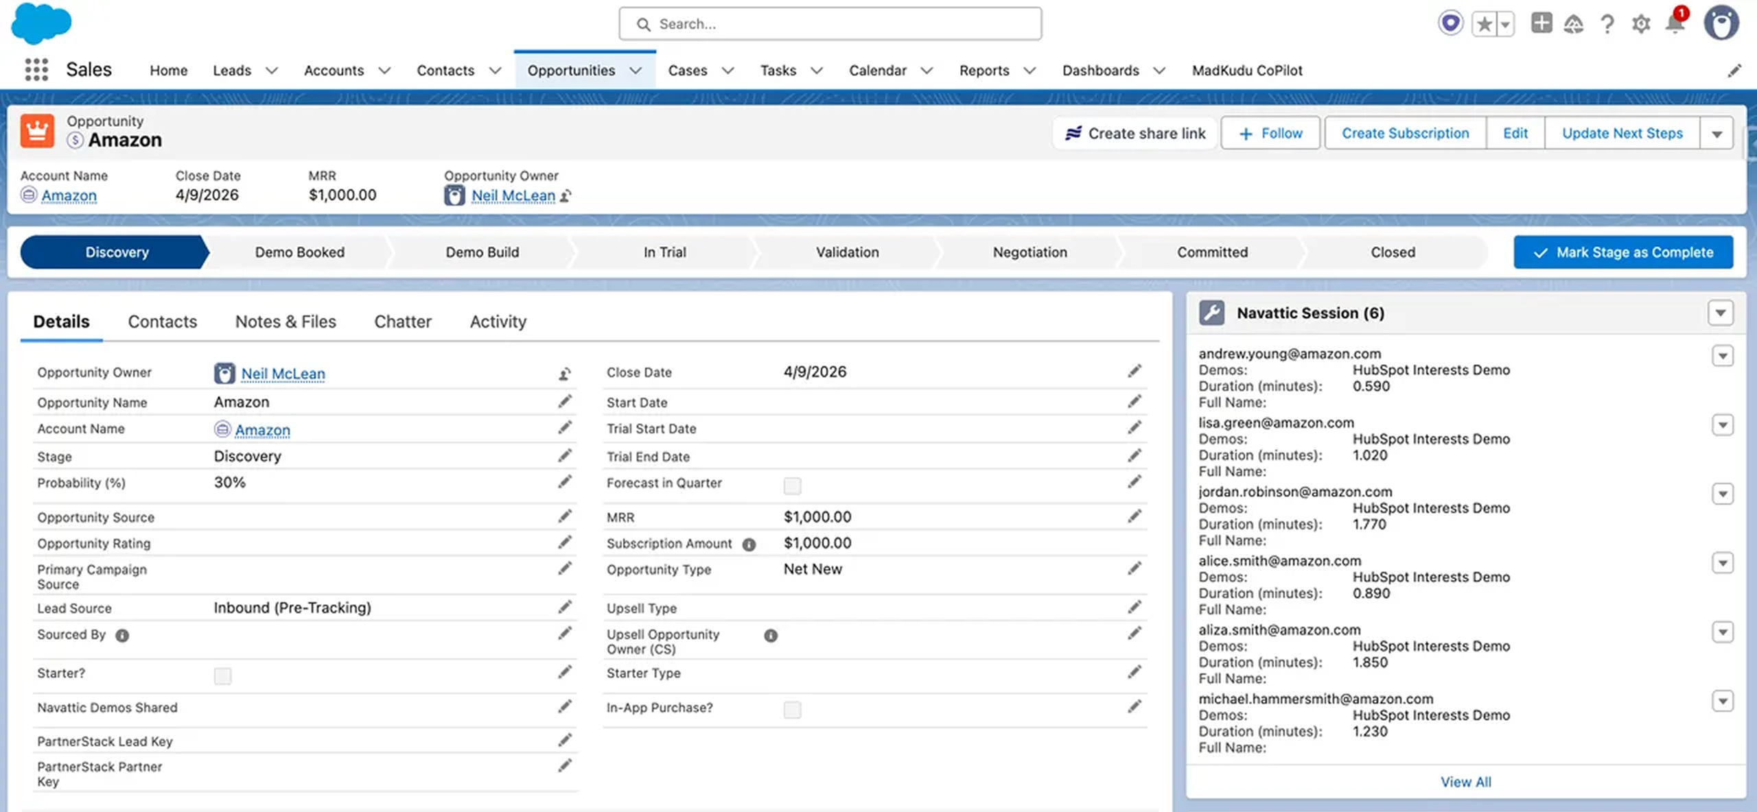
Task: Click Update Next Steps button
Action: (1622, 134)
